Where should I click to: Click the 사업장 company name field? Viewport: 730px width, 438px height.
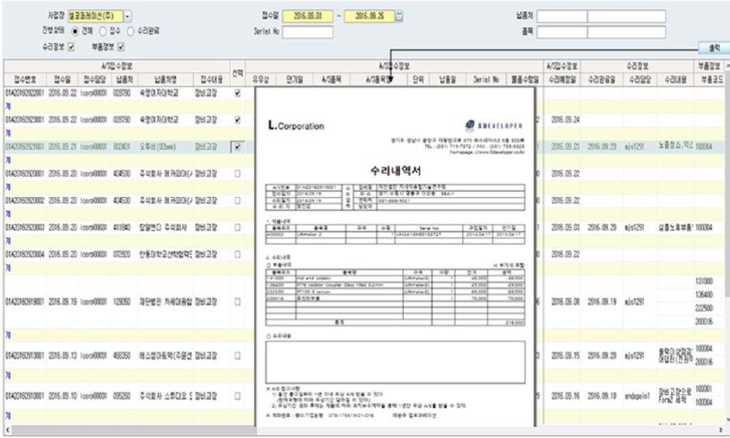click(96, 16)
